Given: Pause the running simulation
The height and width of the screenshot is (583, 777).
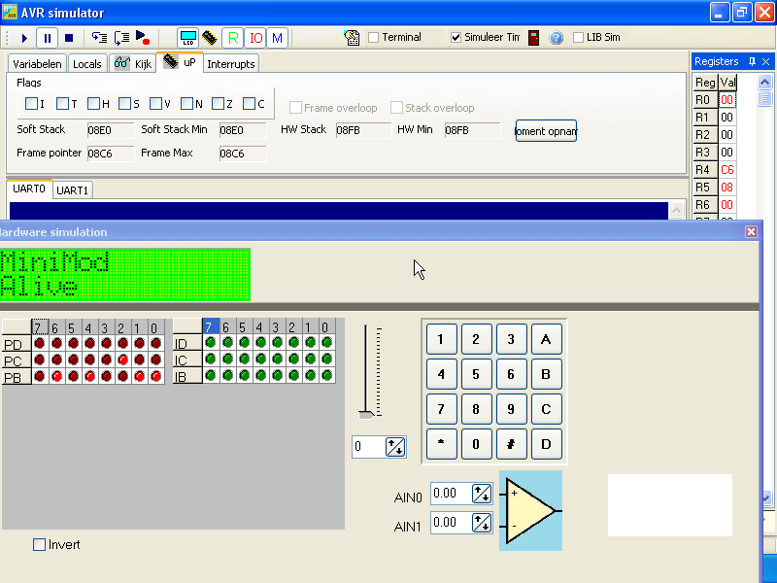Looking at the screenshot, I should (x=47, y=38).
